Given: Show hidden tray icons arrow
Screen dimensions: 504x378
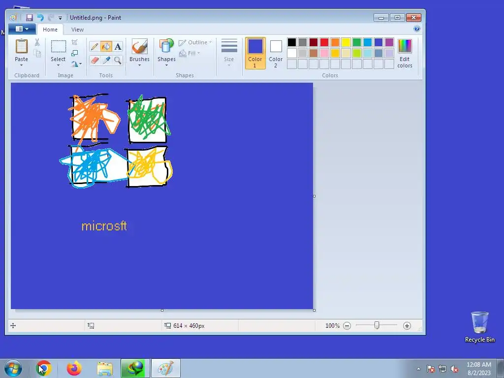Looking at the screenshot, I should (418, 369).
